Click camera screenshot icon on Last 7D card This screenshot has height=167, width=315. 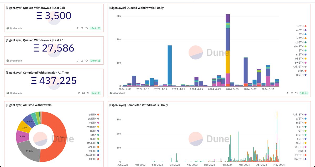[x=82, y=61]
